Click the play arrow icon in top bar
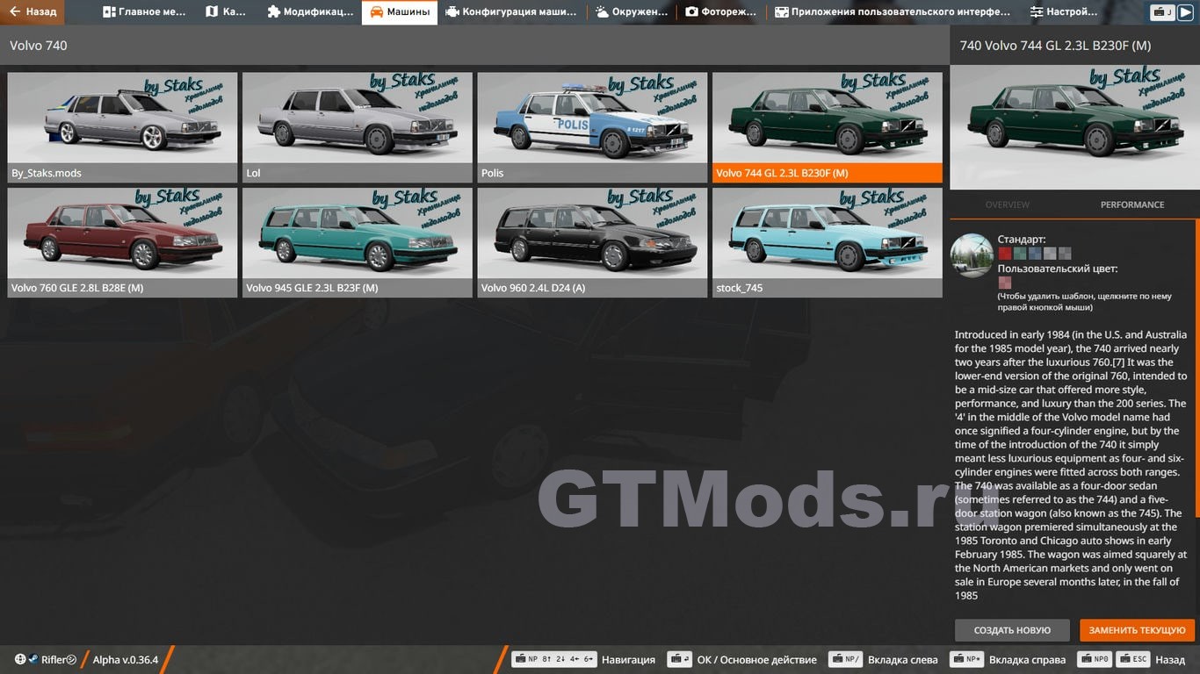Viewport: 1200px width, 674px height. coord(1186,12)
